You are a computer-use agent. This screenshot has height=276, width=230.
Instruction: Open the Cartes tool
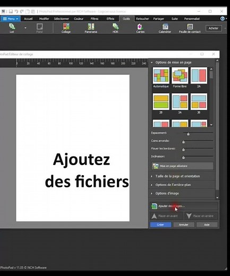click(140, 28)
